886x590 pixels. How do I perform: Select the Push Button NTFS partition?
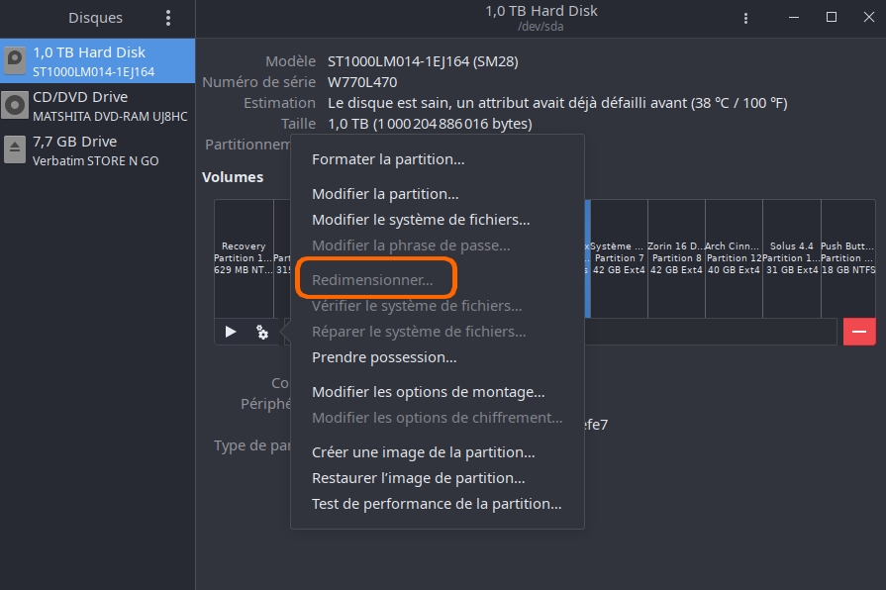click(848, 258)
